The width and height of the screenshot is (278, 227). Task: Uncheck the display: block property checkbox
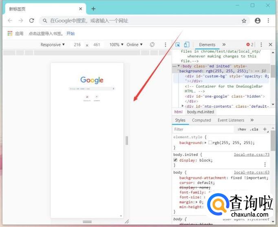(175, 160)
